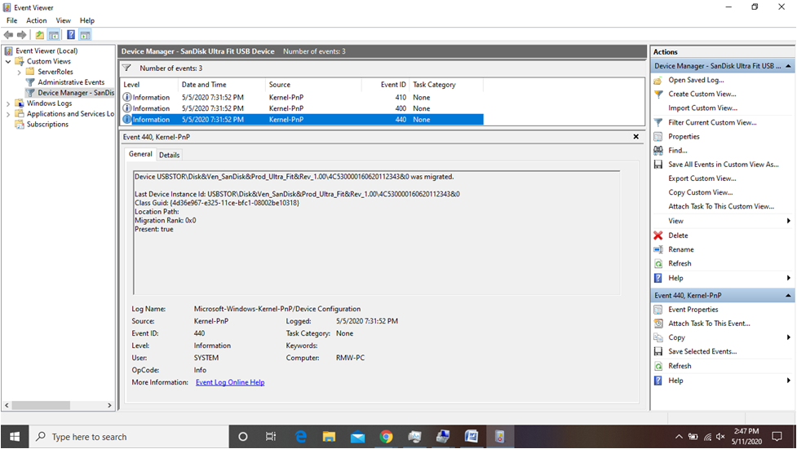Click the Filter Current Custom View icon
The width and height of the screenshot is (797, 449).
(658, 122)
